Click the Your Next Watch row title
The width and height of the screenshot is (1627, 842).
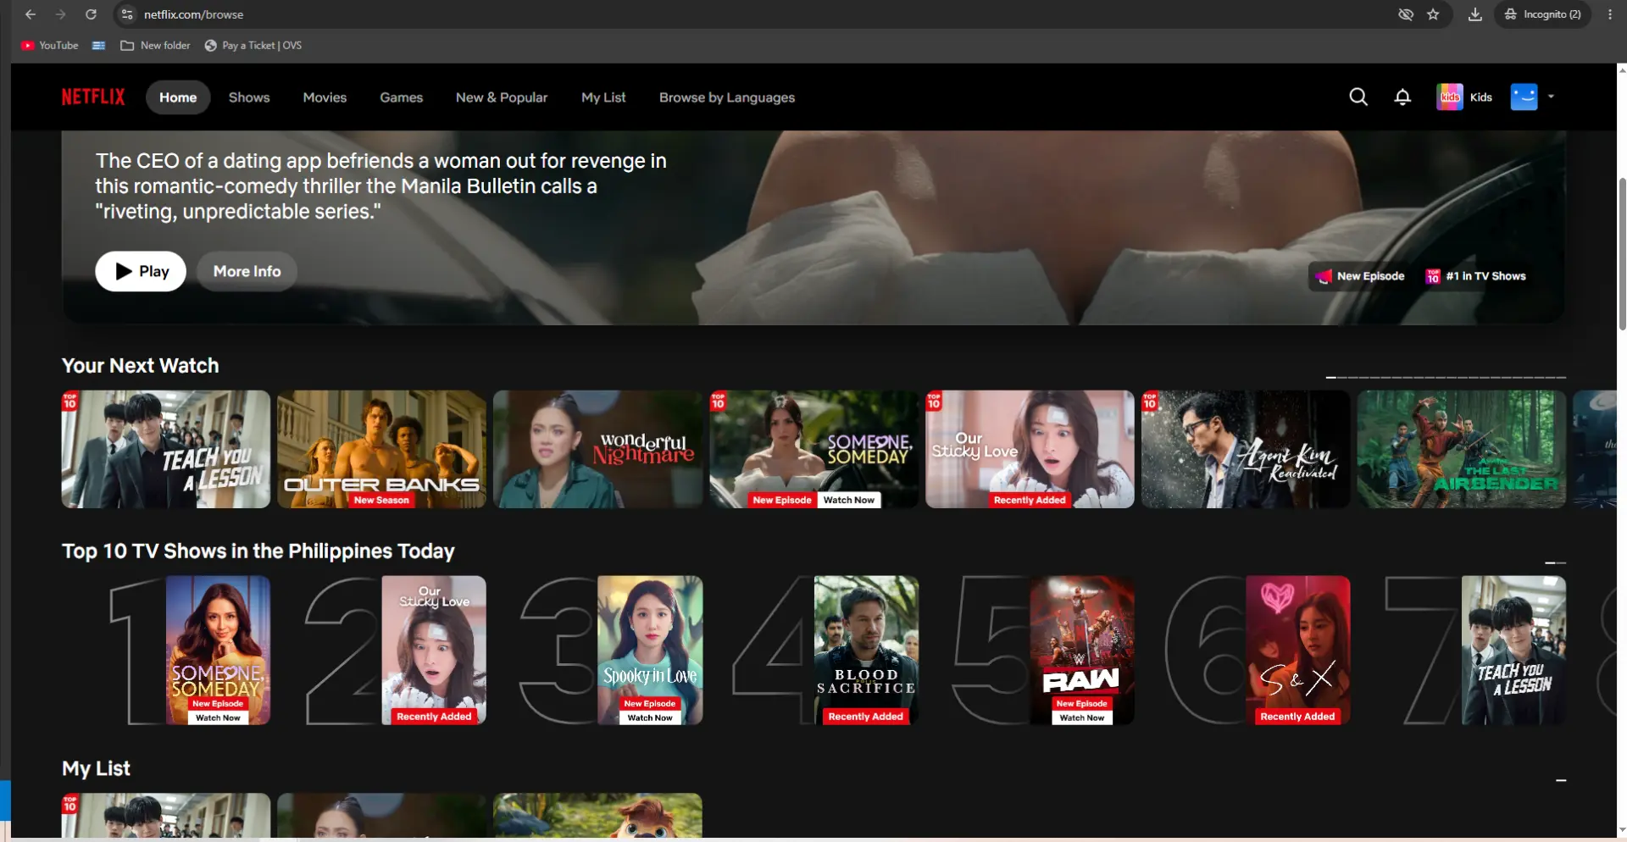141,366
